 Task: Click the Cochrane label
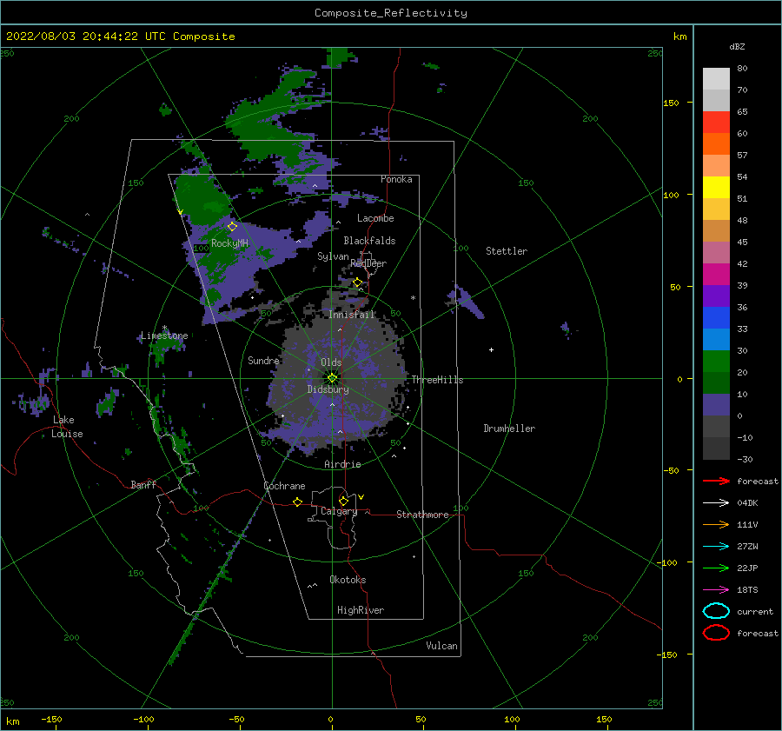pyautogui.click(x=284, y=486)
